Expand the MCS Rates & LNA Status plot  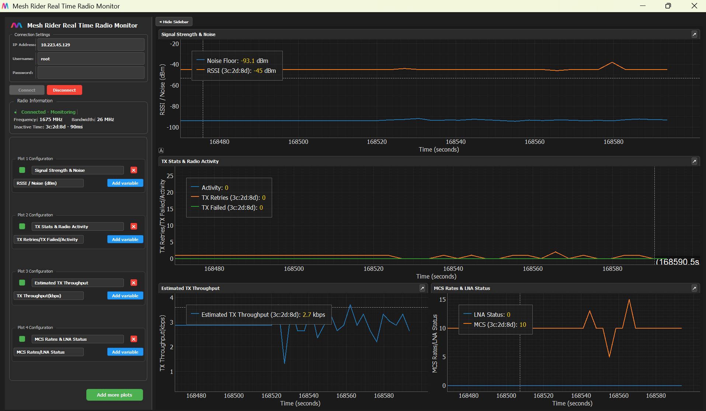(x=694, y=288)
